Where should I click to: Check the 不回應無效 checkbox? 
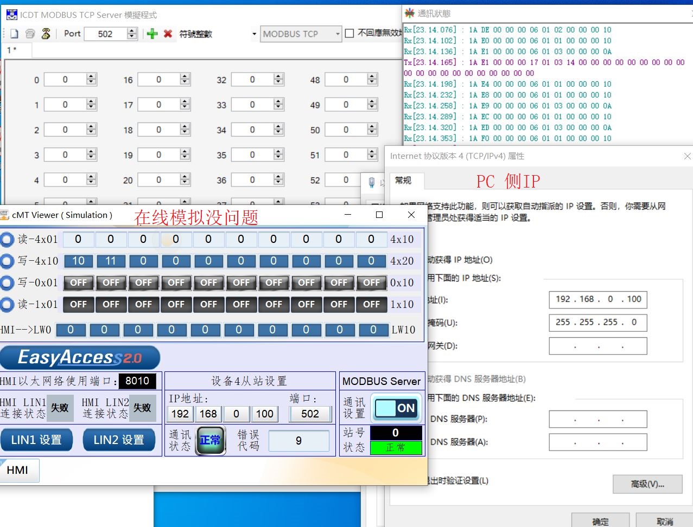point(350,34)
